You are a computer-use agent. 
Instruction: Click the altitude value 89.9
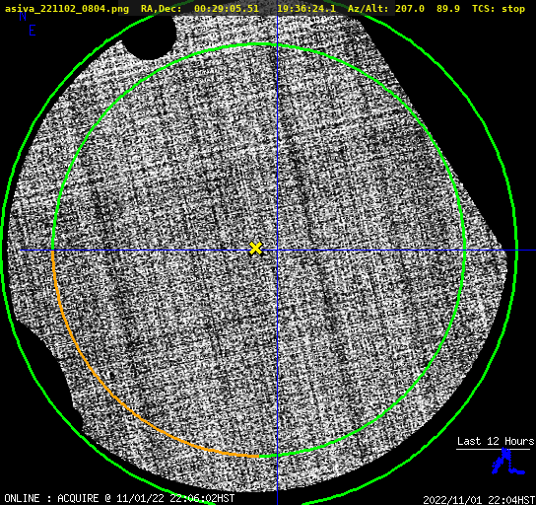448,9
